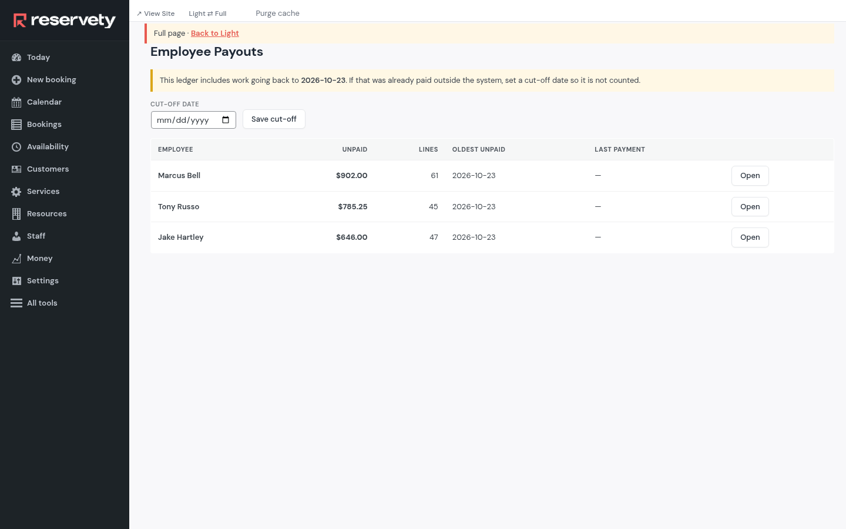Viewport: 846px width, 529px height.
Task: Click the Today dashboard icon
Action: pos(16,58)
